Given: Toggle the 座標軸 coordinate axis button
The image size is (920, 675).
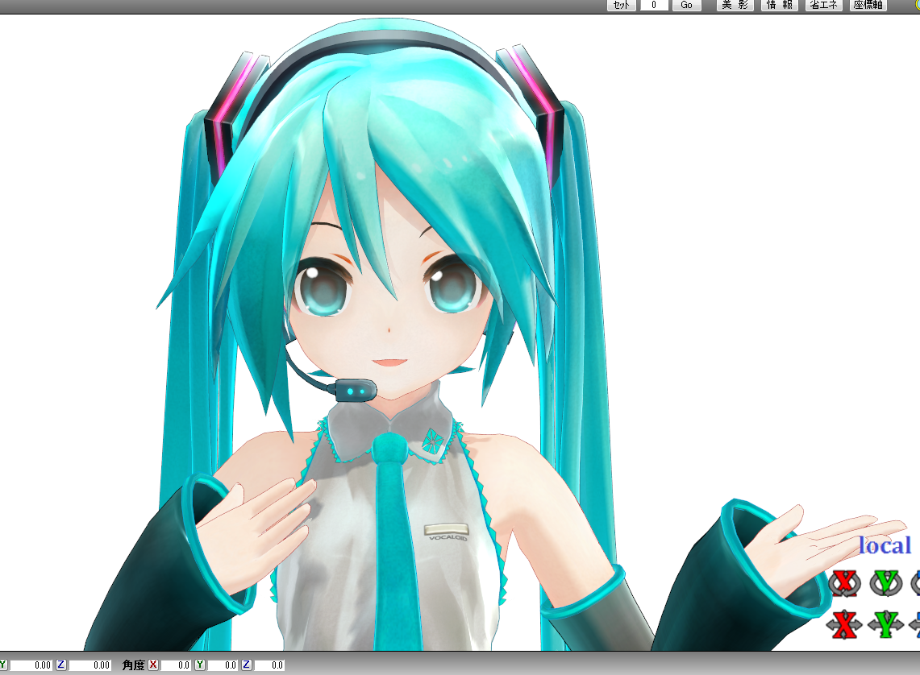Looking at the screenshot, I should click(868, 6).
